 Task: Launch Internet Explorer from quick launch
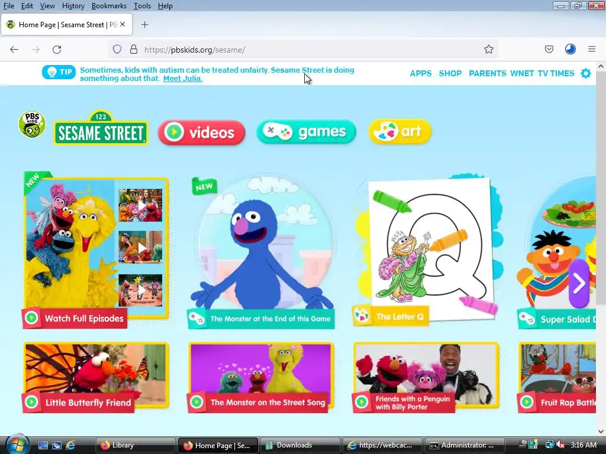pyautogui.click(x=71, y=445)
